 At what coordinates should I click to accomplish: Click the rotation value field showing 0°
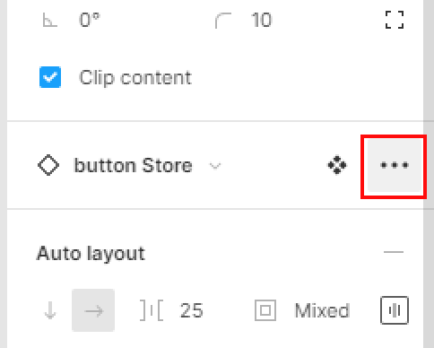(90, 21)
